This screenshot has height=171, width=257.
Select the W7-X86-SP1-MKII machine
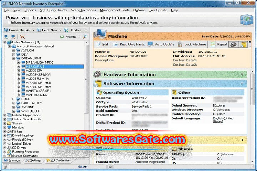[x=38, y=83]
